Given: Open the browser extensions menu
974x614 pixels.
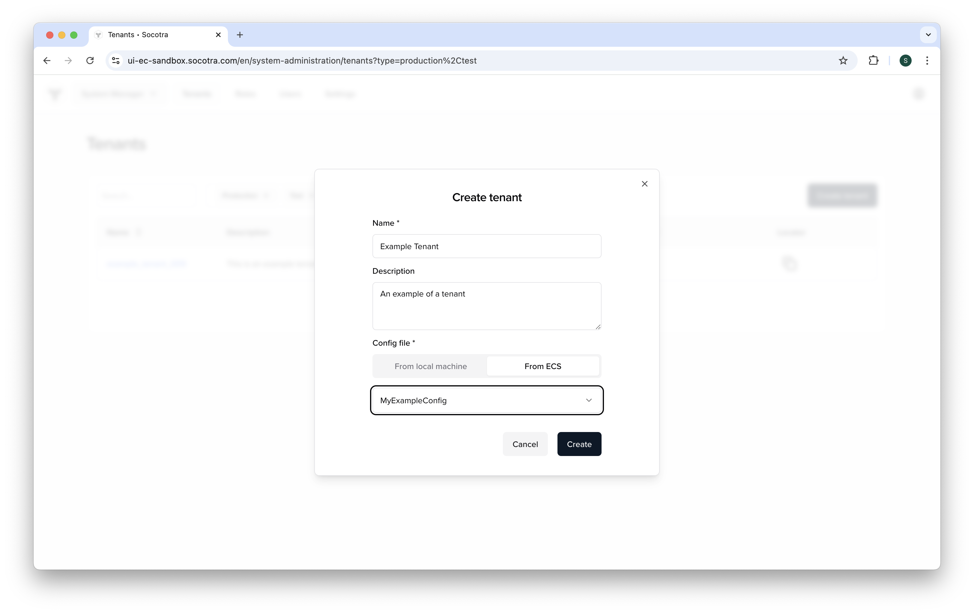Looking at the screenshot, I should [873, 61].
